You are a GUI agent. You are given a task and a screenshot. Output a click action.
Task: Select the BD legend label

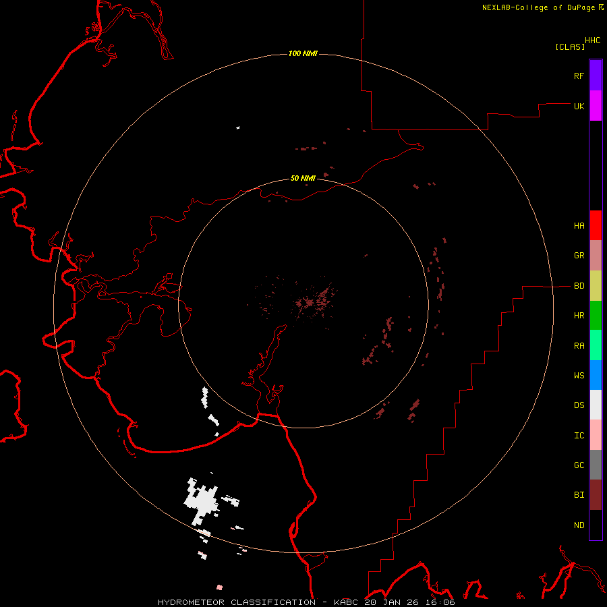(579, 286)
